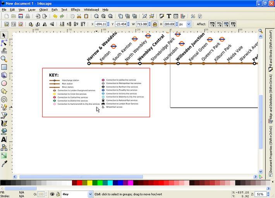This screenshot has width=275, height=198.
Task: Select the Tweak tool
Action: 4,51
